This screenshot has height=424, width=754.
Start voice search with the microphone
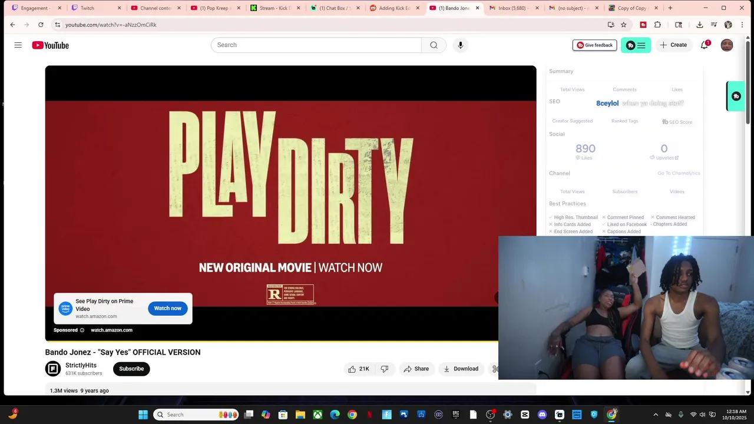click(x=461, y=45)
